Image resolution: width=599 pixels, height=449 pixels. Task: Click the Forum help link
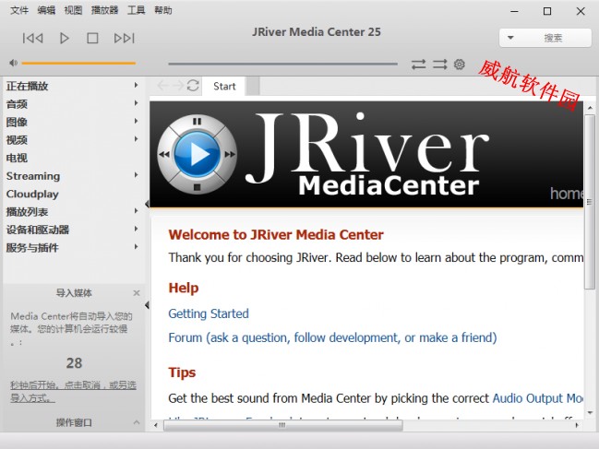pos(332,337)
